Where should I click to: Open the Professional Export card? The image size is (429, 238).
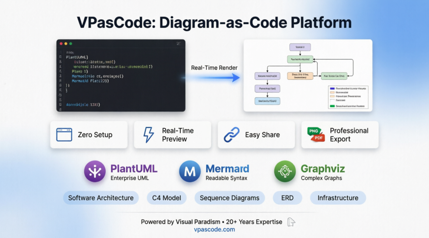(x=340, y=135)
